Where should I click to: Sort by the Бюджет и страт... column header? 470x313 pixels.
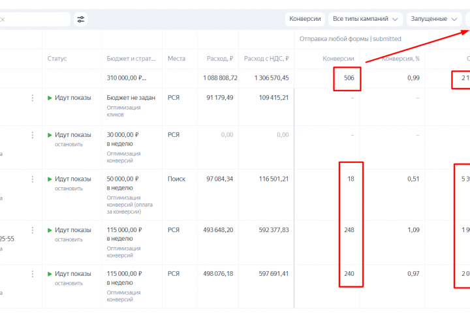(131, 59)
